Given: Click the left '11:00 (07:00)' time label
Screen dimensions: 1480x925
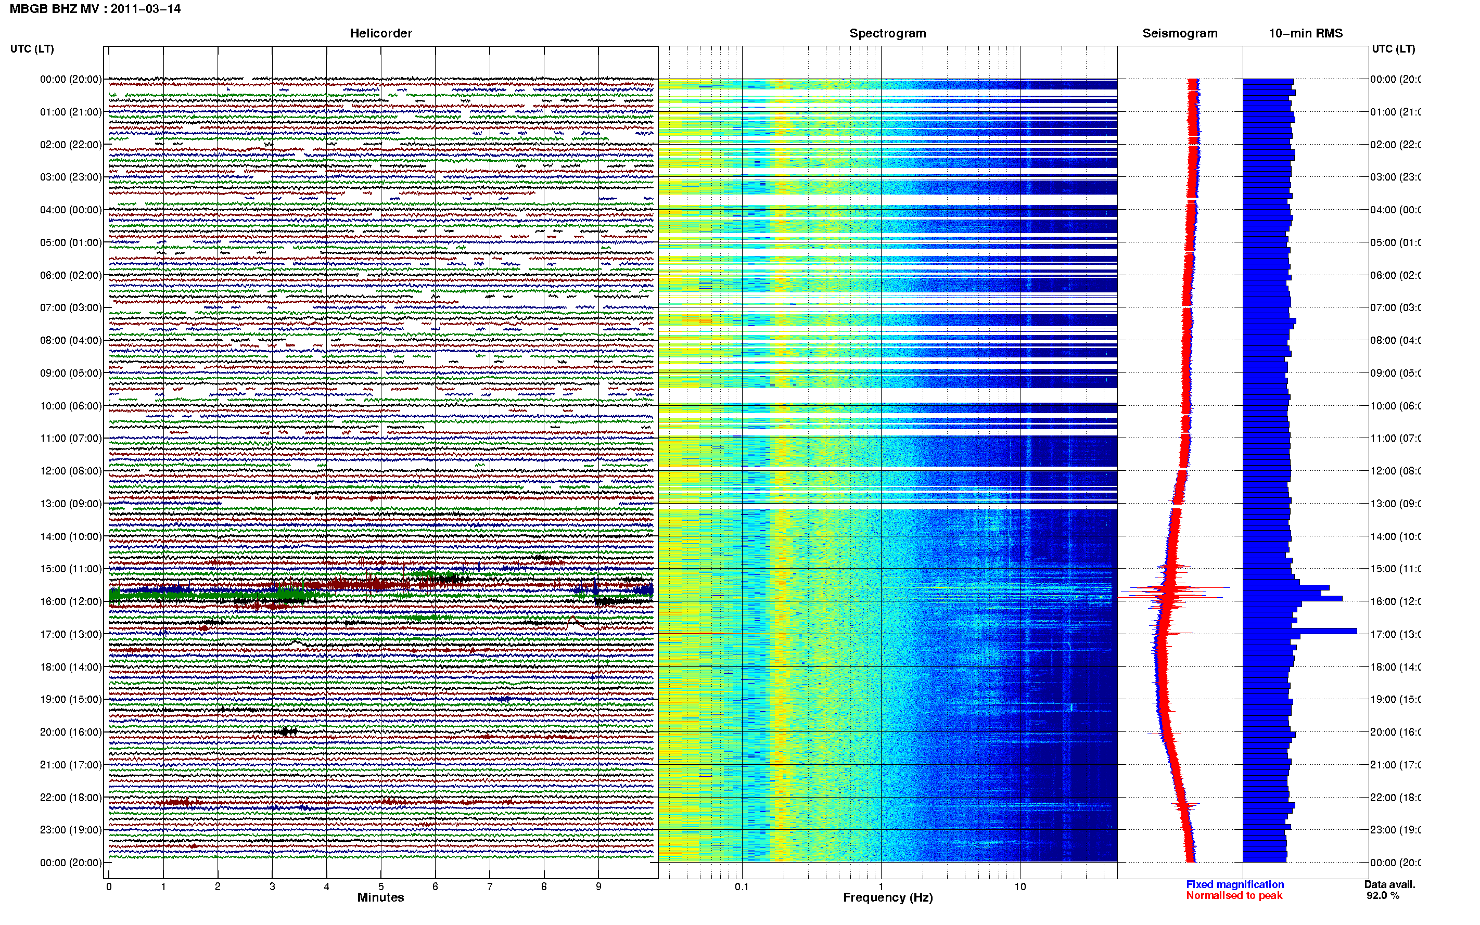Looking at the screenshot, I should [71, 438].
